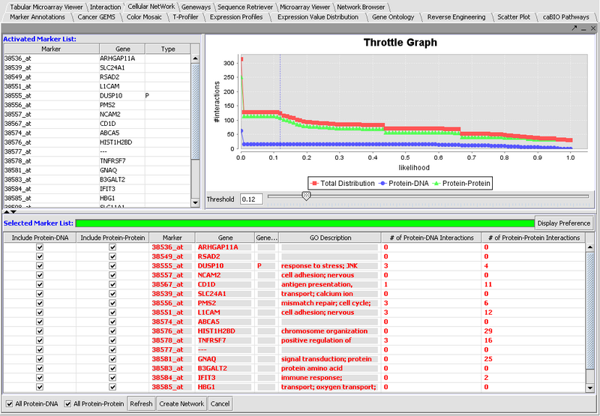Click the Threshold slider knob

pos(306,196)
